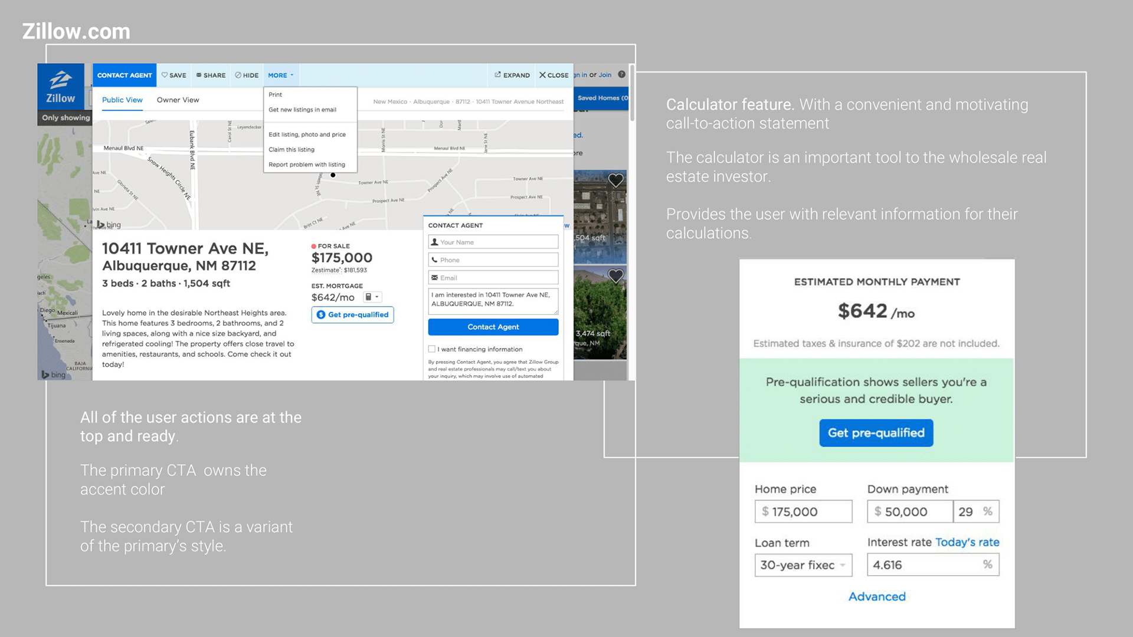1133x637 pixels.
Task: Click the Down payment amount field
Action: coord(910,512)
